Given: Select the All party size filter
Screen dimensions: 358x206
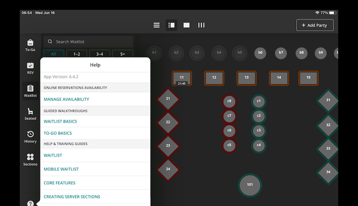Looking at the screenshot, I should (x=53, y=54).
